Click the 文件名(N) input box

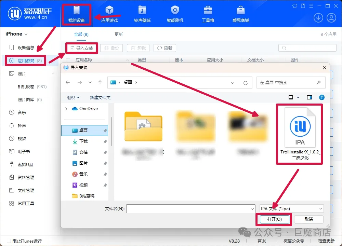190,209
